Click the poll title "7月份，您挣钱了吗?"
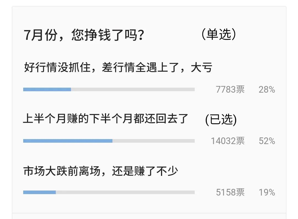The image size is (298, 219). (x=84, y=36)
